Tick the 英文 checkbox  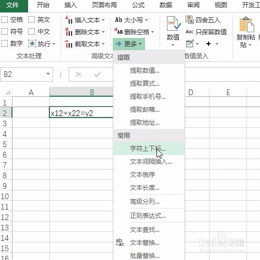click(x=32, y=20)
